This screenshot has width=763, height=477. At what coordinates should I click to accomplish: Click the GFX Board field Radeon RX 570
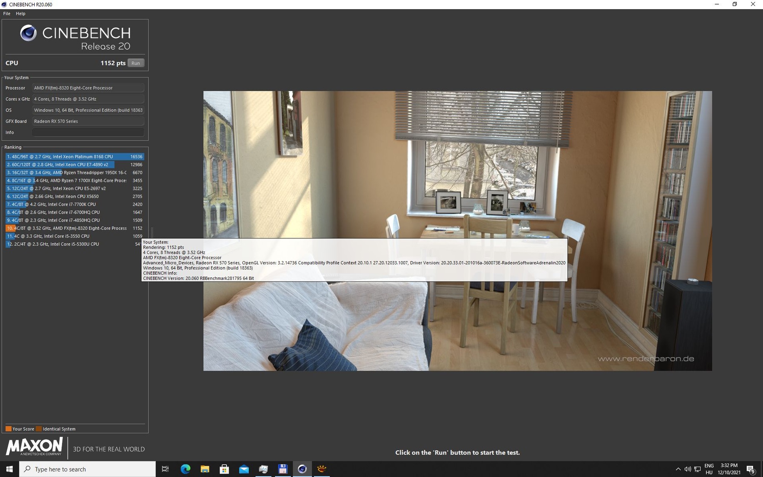click(x=88, y=121)
